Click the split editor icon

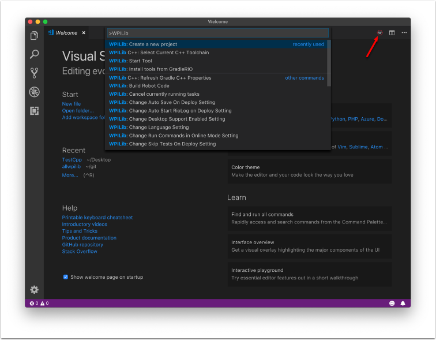tap(392, 33)
